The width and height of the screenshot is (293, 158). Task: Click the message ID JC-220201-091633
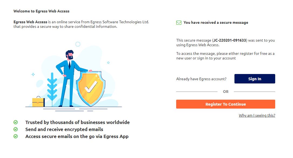point(230,40)
